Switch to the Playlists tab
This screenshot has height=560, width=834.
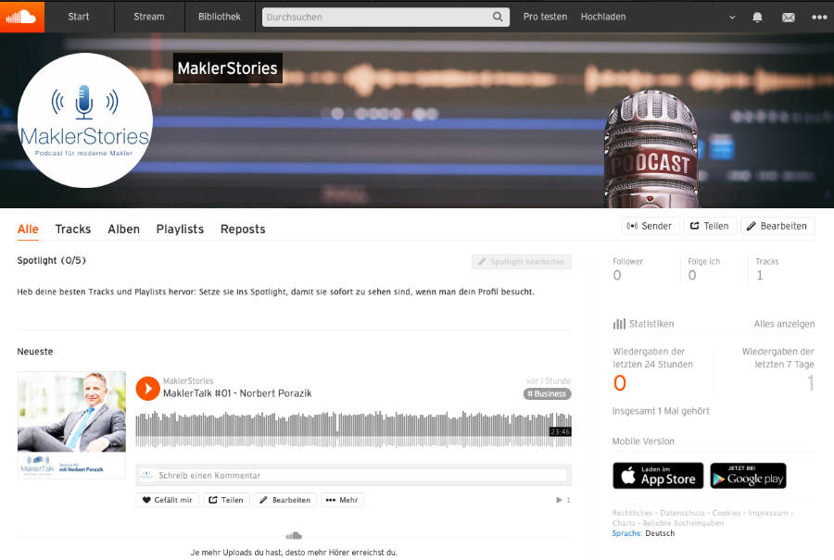[x=180, y=229]
